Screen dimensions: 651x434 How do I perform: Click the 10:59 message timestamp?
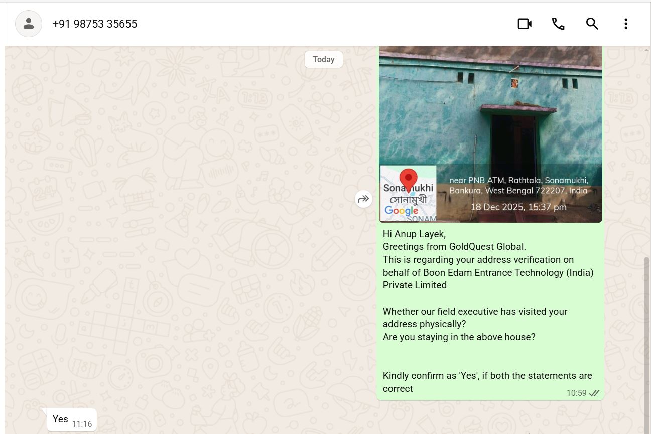pos(576,393)
